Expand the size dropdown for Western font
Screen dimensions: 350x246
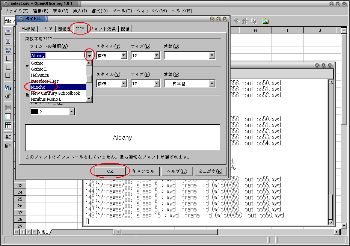click(x=157, y=55)
